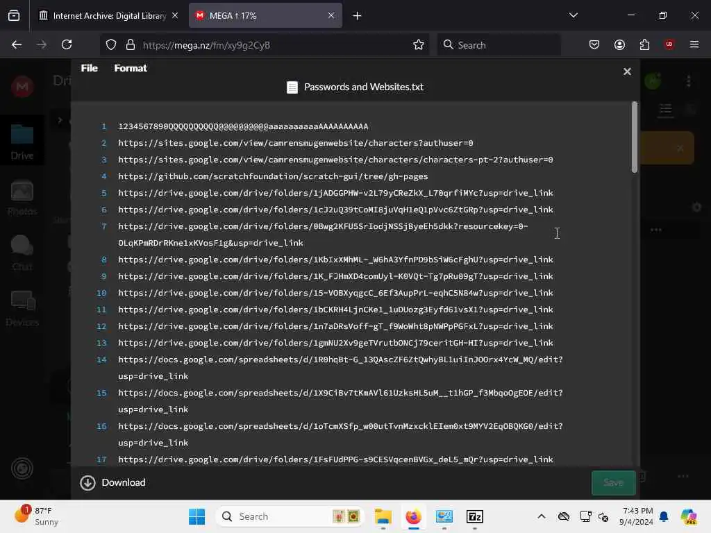Close the Internet Archive tab
This screenshot has height=533, width=711.
pyautogui.click(x=175, y=15)
